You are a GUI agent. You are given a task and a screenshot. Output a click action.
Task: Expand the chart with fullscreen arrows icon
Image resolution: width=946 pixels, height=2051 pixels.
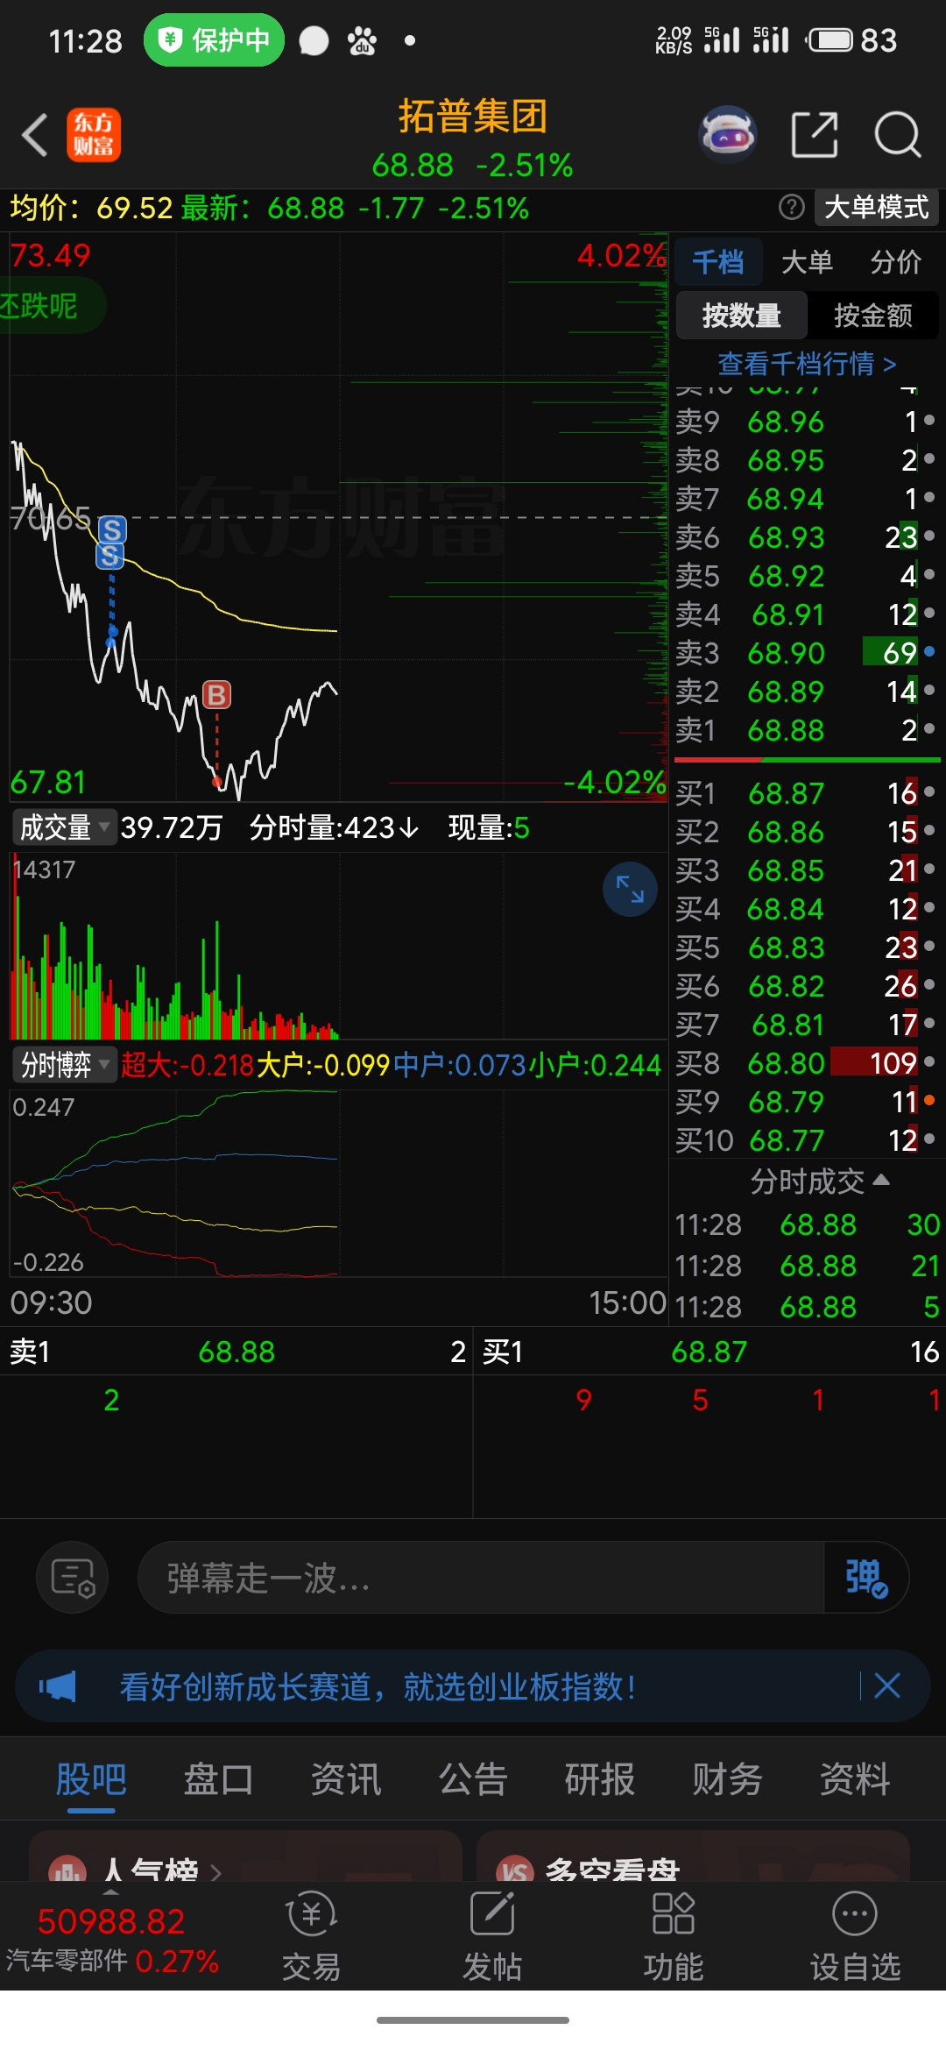click(630, 889)
